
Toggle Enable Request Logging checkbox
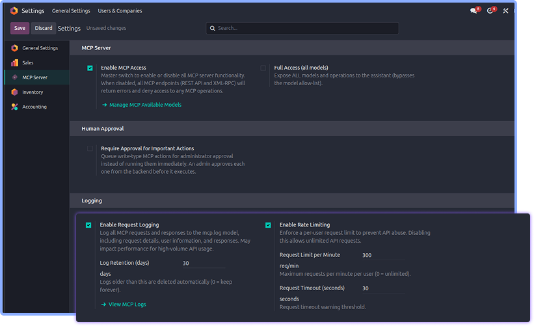(88, 225)
